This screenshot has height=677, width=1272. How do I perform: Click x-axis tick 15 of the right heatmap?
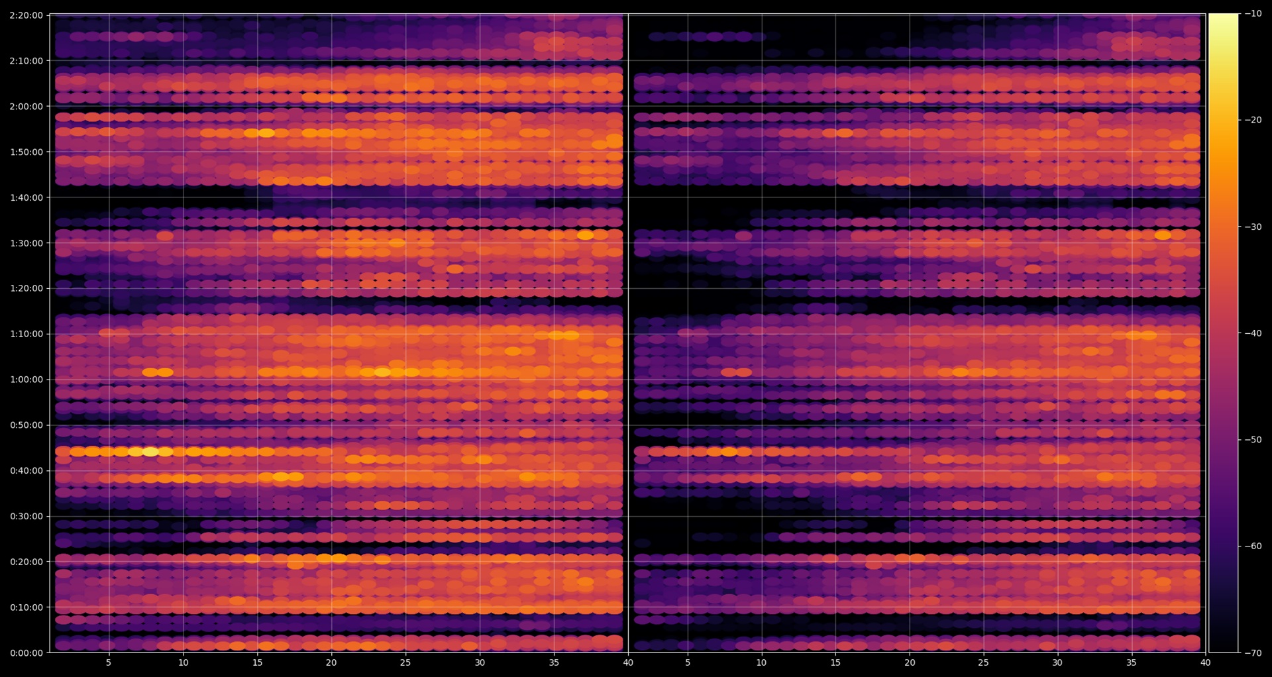coord(835,662)
